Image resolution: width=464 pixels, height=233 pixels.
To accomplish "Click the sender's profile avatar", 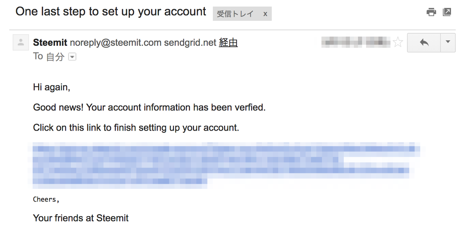I will pos(21,42).
